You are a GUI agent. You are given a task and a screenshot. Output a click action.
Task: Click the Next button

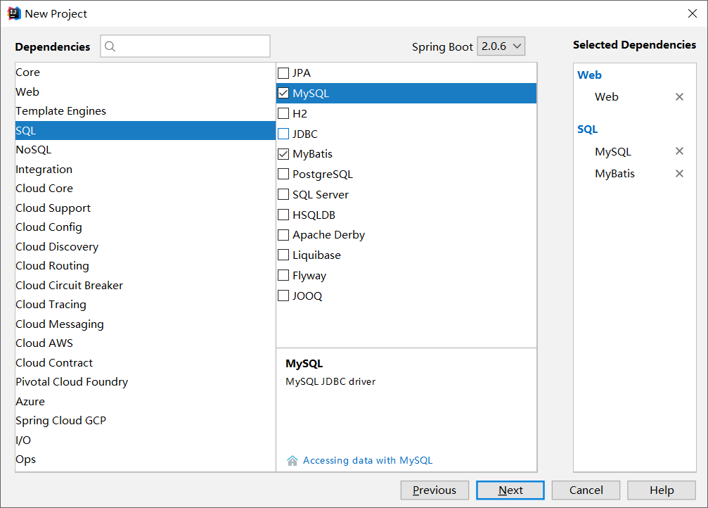click(510, 490)
